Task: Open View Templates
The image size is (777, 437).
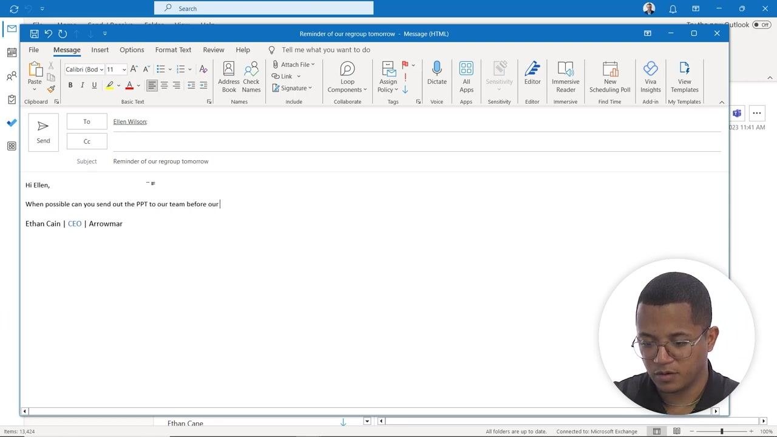Action: point(684,77)
